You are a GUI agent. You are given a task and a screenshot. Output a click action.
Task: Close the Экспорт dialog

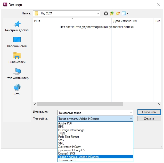[159, 5]
